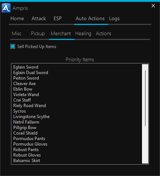Open the Home tab

pyautogui.click(x=17, y=19)
